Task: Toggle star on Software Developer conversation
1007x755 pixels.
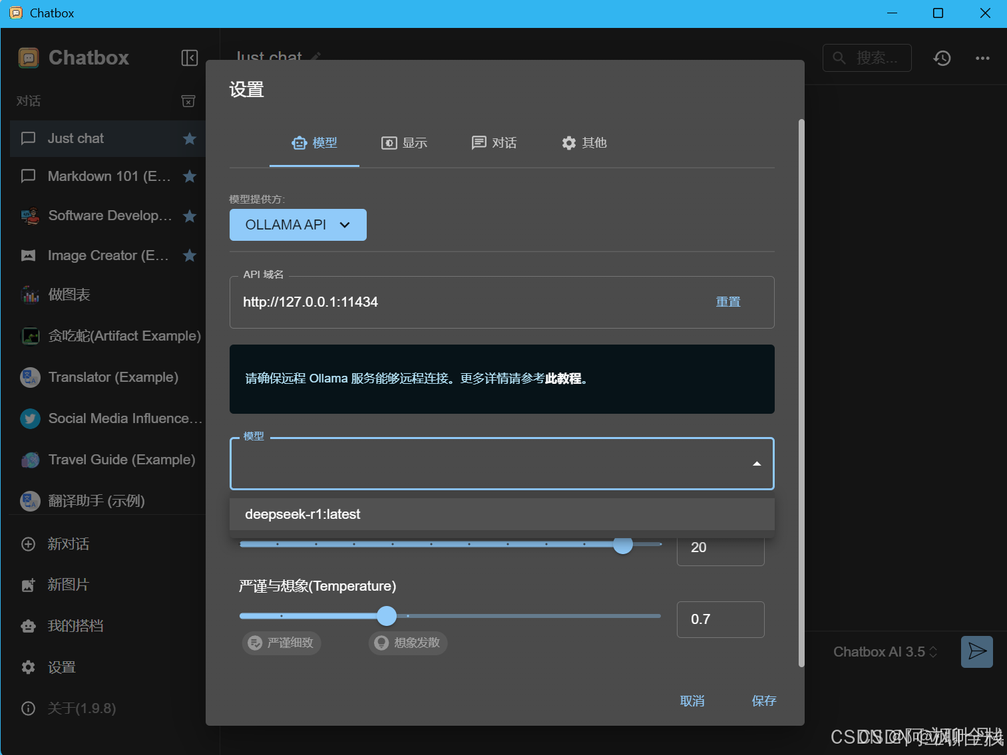Action: coord(190,216)
